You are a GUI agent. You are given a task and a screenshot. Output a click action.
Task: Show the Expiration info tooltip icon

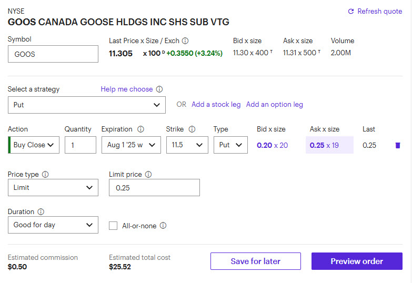[141, 129]
